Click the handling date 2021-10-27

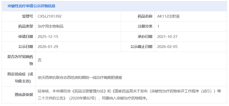[167, 37]
